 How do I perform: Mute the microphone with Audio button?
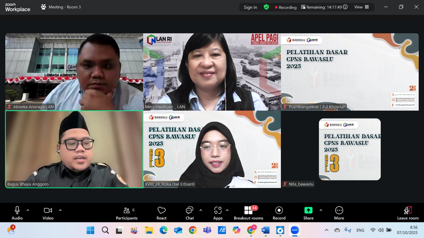click(x=17, y=210)
